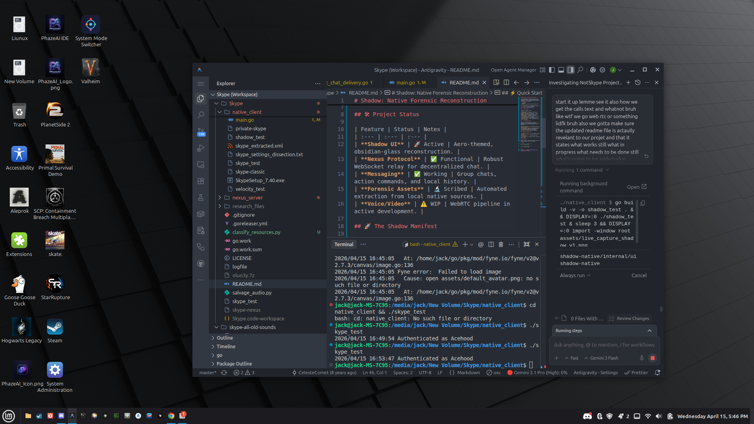Open the Gemini 3 Flash model dropdown
The image size is (754, 424).
[601, 358]
